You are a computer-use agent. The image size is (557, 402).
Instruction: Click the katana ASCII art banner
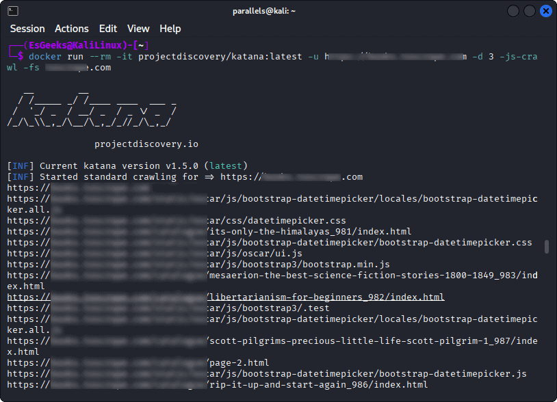tap(92, 109)
